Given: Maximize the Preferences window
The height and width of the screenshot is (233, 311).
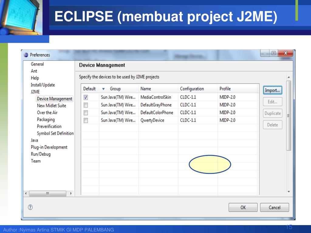Looking at the screenshot, I should pyautogui.click(x=274, y=53).
